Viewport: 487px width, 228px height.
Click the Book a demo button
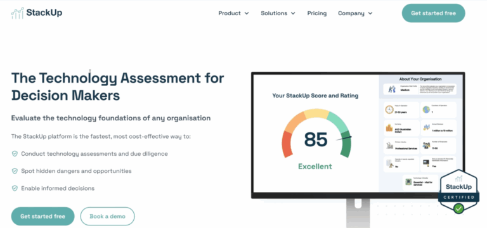107,216
